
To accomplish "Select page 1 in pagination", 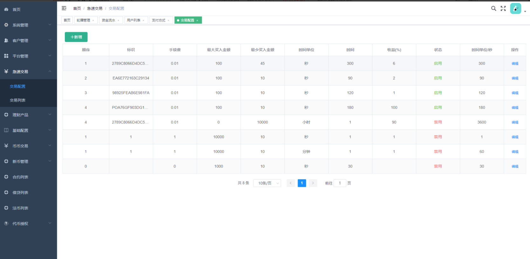I will click(x=302, y=183).
